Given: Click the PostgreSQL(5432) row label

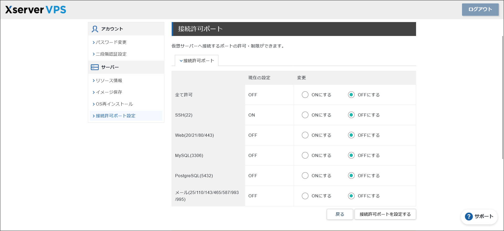Looking at the screenshot, I should tap(194, 176).
